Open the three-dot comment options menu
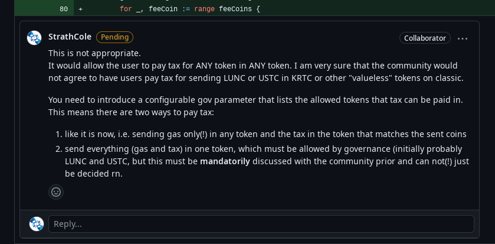Image resolution: width=495 pixels, height=244 pixels. [463, 38]
